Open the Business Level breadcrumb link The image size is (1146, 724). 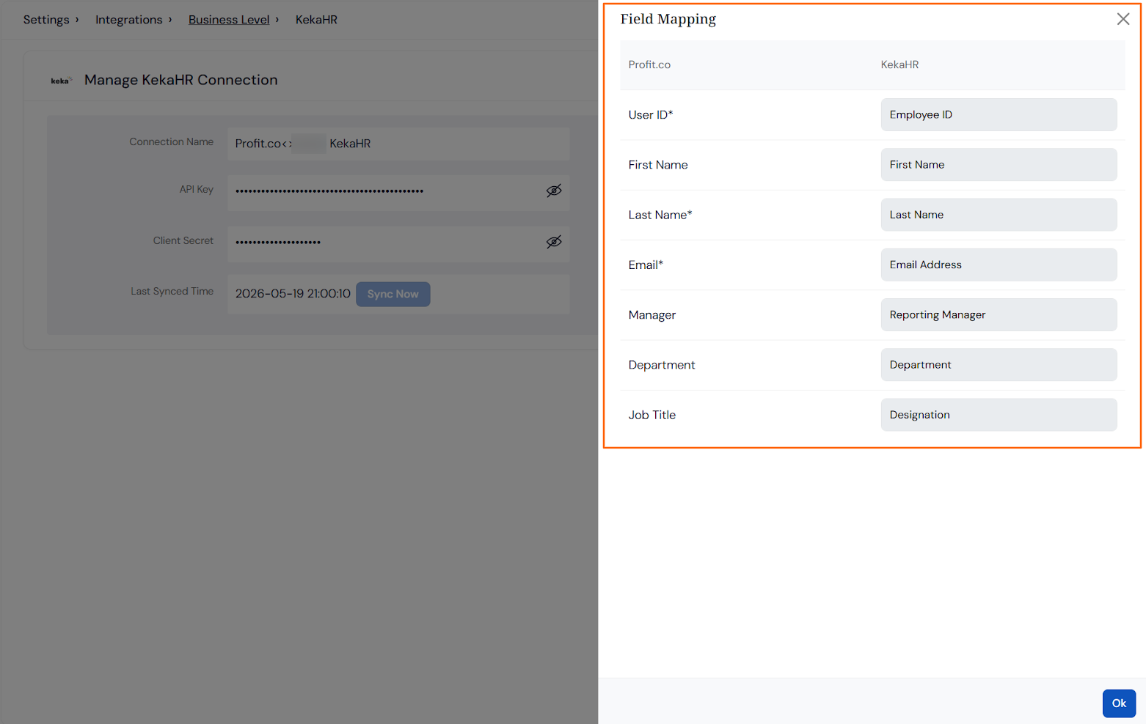tap(229, 20)
